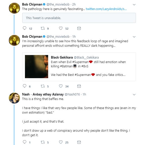
Task: Reply to Bob Chipman's pathology tweet
Action: (24, 28)
